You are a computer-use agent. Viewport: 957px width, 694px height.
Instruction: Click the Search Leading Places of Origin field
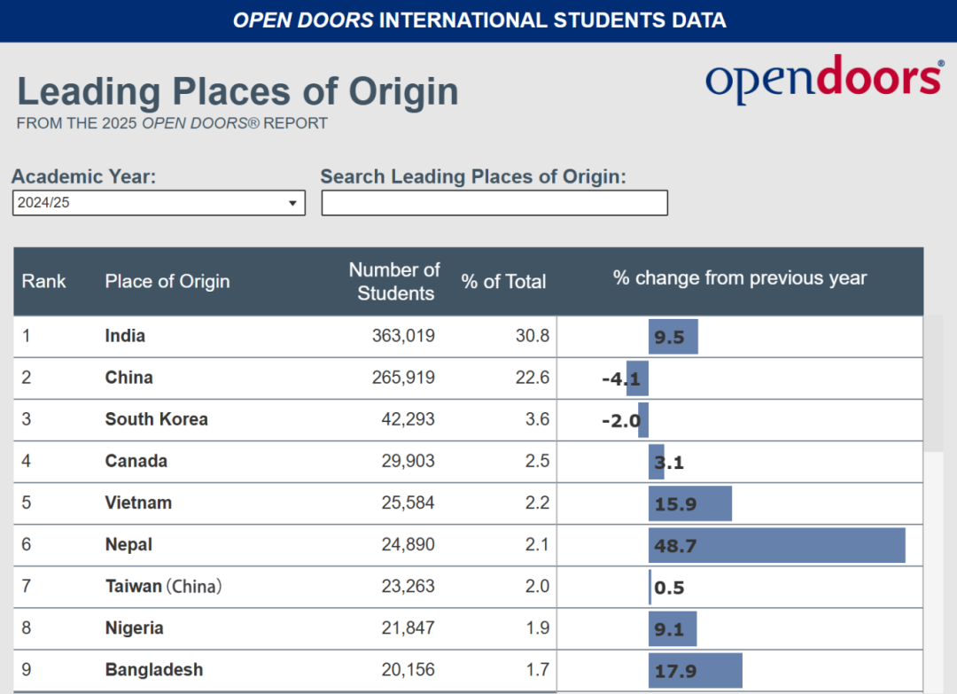(494, 203)
